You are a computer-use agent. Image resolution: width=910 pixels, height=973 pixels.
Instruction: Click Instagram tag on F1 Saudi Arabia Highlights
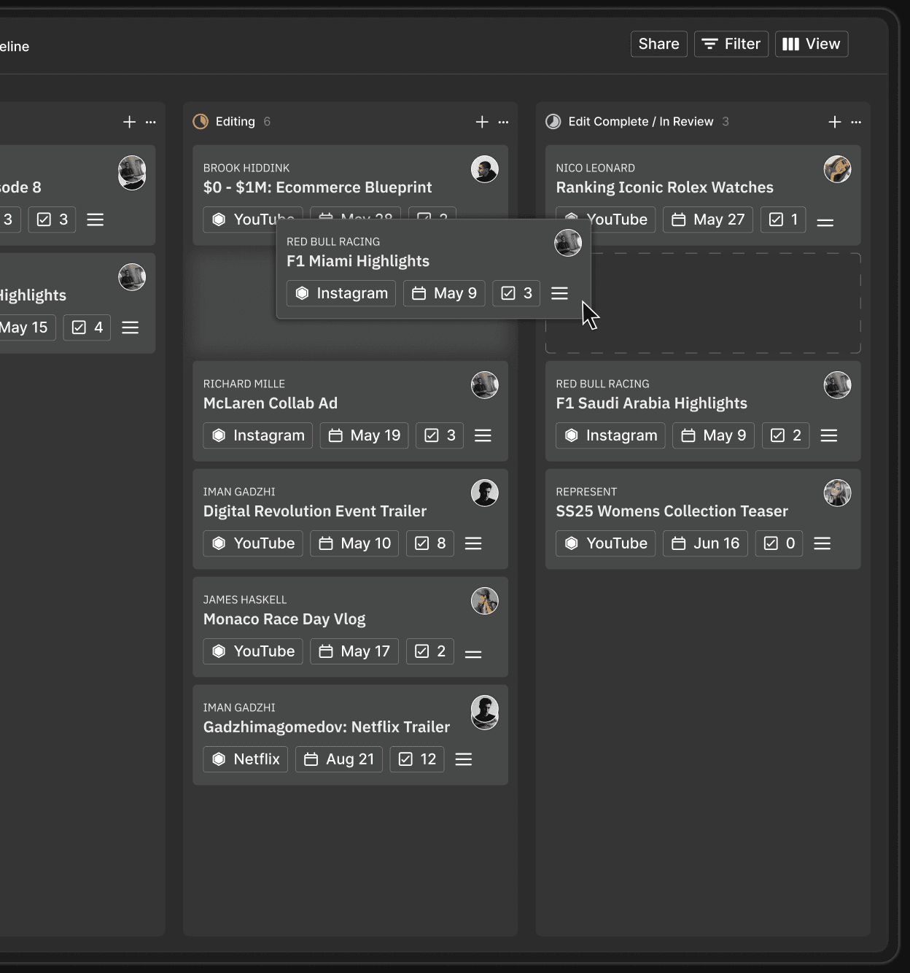click(611, 435)
